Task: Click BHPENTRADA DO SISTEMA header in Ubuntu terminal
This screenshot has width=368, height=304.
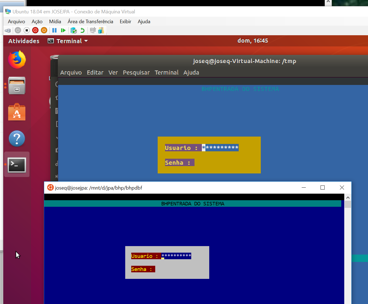Action: click(x=240, y=89)
